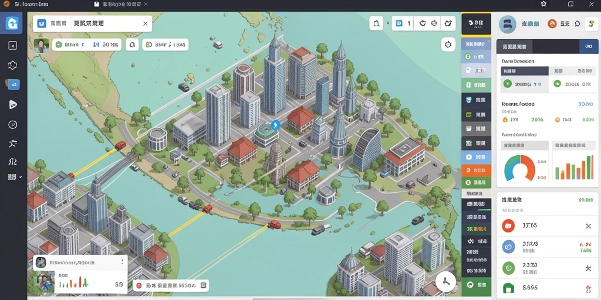
Task: Select the blue camera icon in left sidebar
Action: pyautogui.click(x=13, y=84)
